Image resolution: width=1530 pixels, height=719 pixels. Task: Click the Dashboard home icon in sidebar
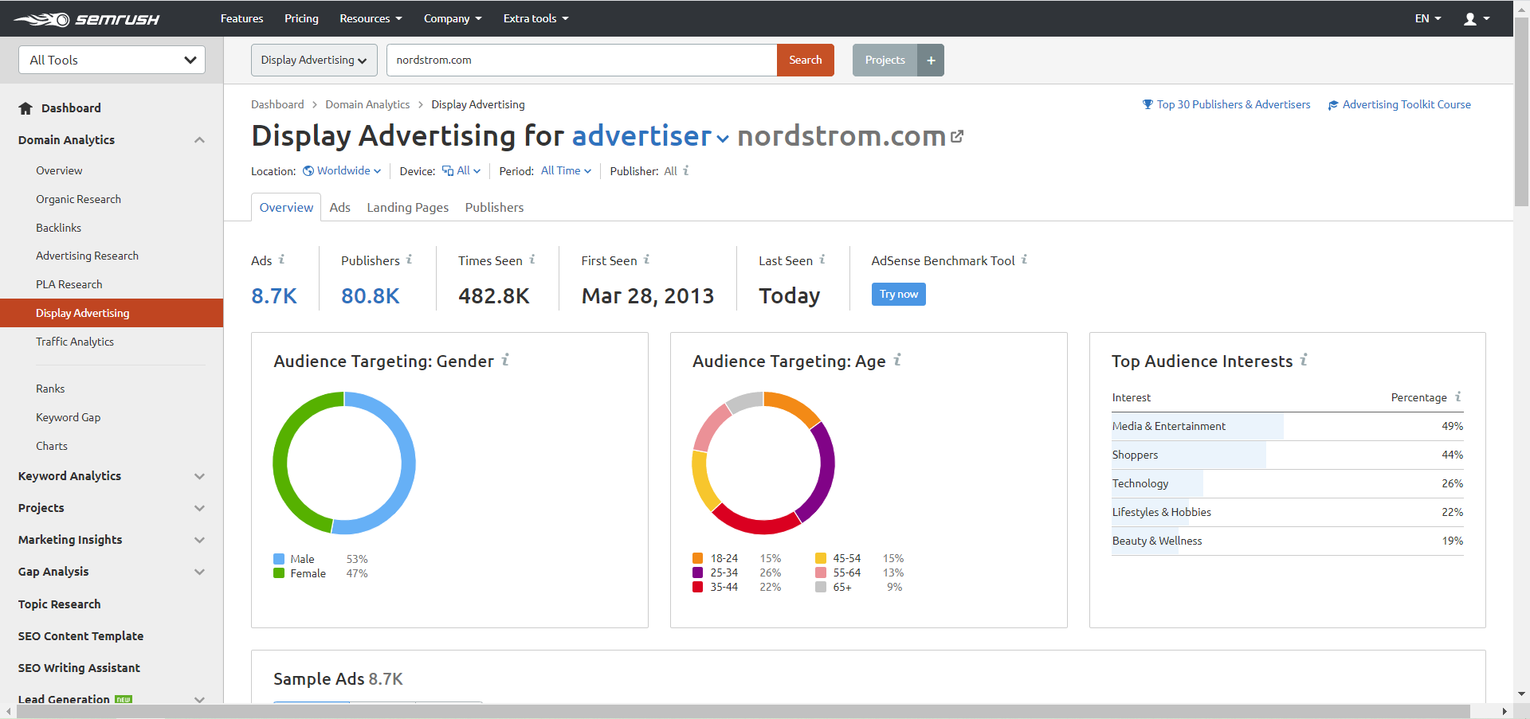coord(25,108)
